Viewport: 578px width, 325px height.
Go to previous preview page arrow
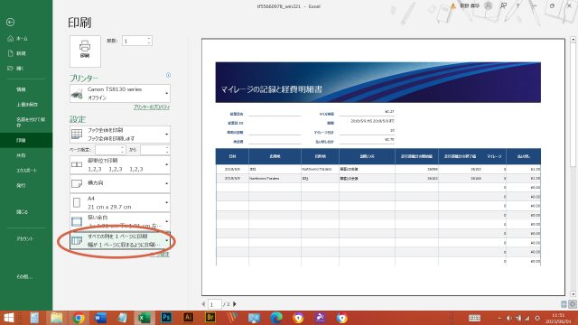[x=203, y=304]
